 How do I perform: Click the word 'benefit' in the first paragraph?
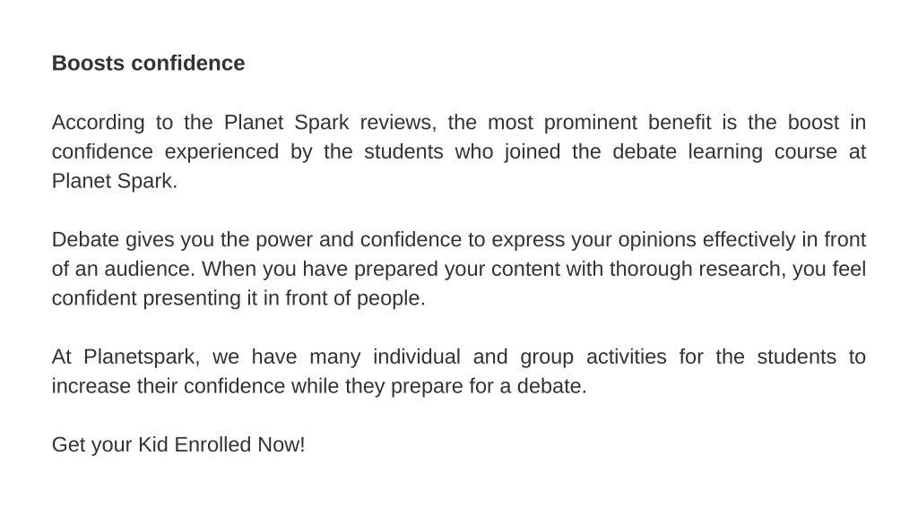coord(680,122)
